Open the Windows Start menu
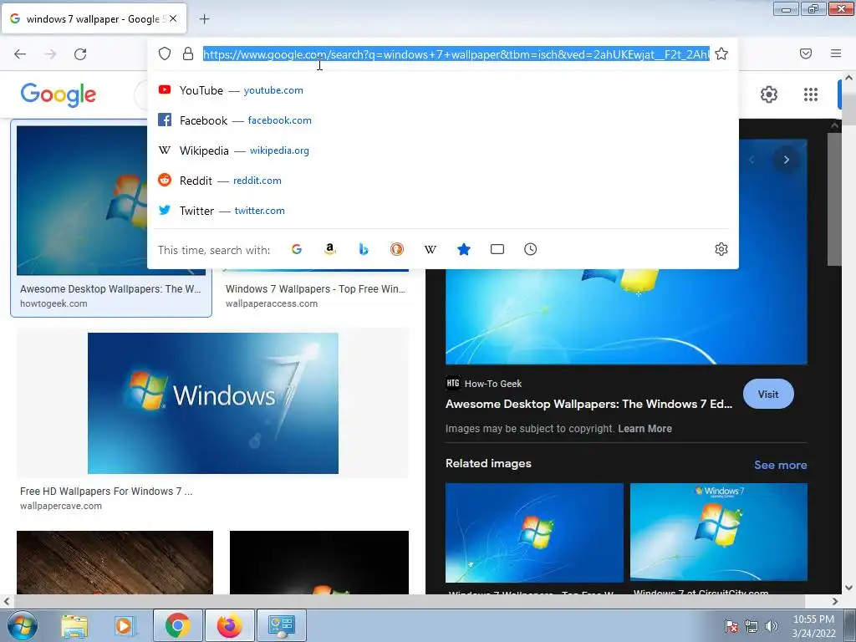This screenshot has height=642, width=856. [21, 625]
